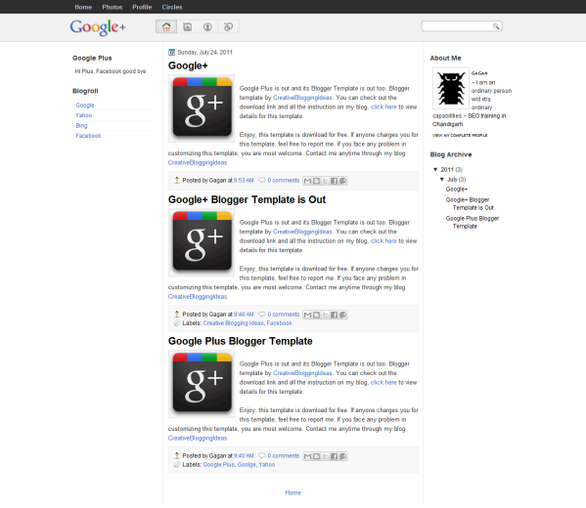Click the 'Google Plus' label link

218,465
